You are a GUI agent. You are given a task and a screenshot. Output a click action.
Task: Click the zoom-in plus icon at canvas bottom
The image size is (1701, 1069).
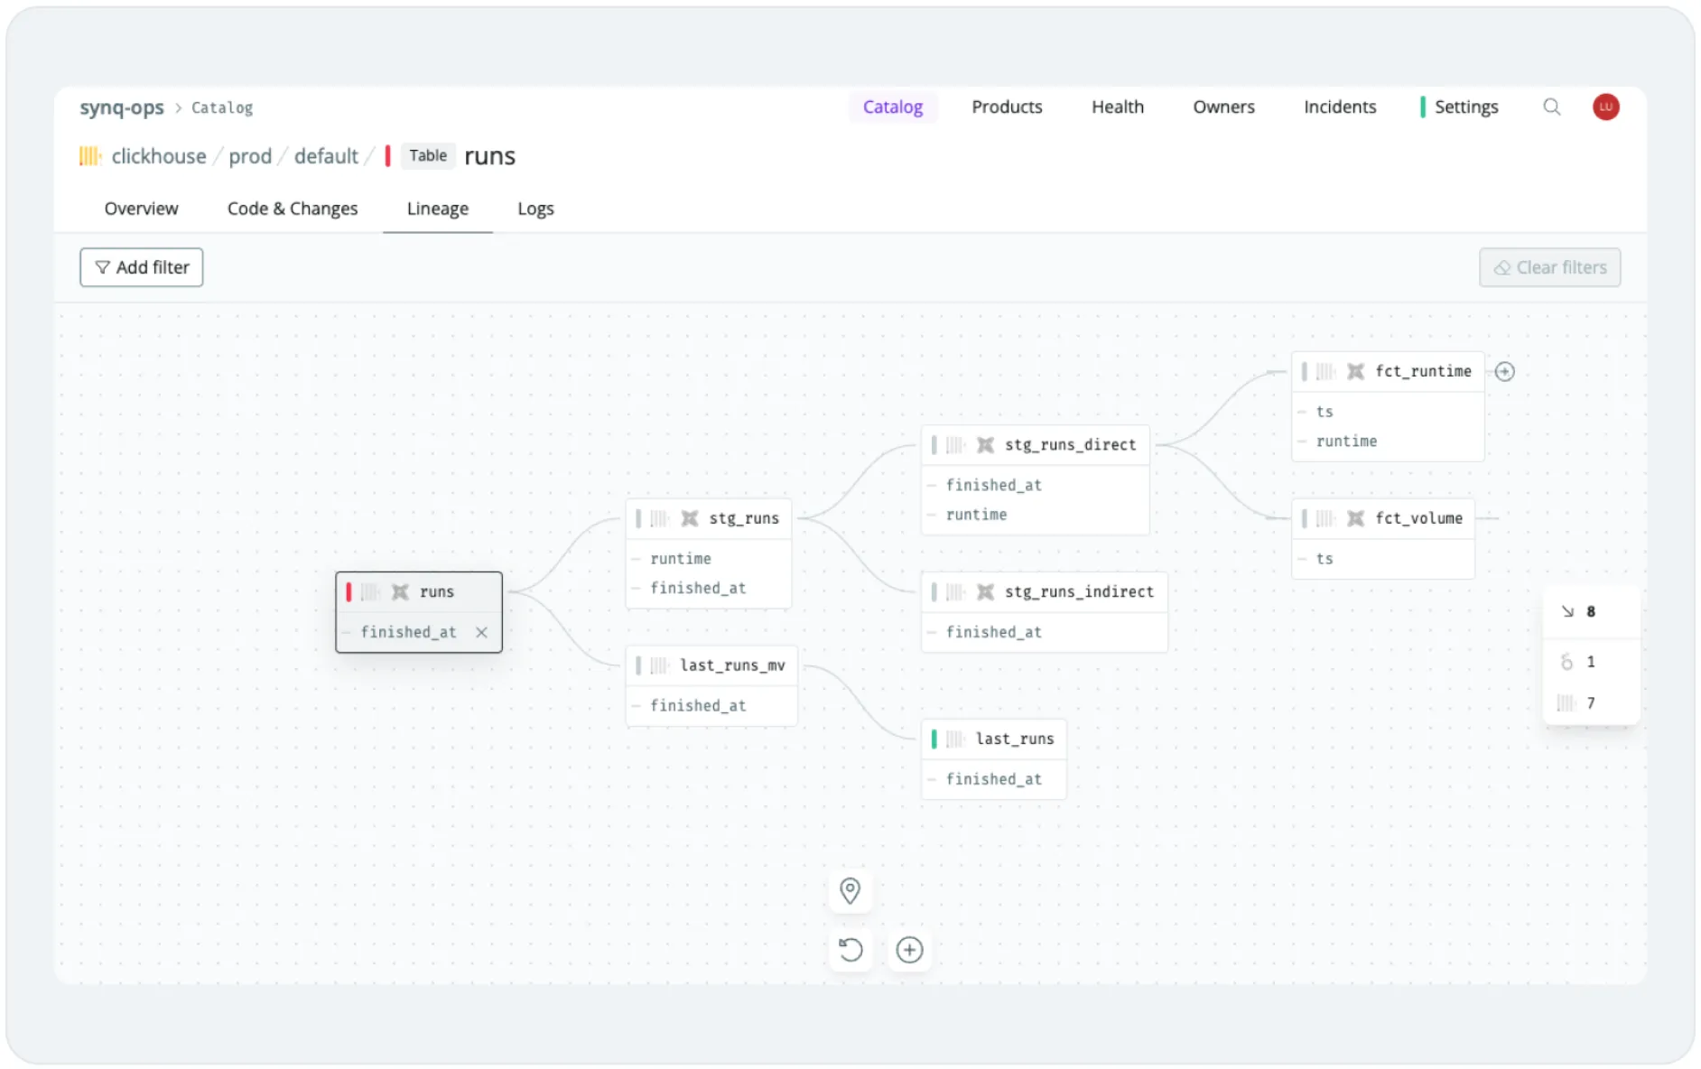909,950
